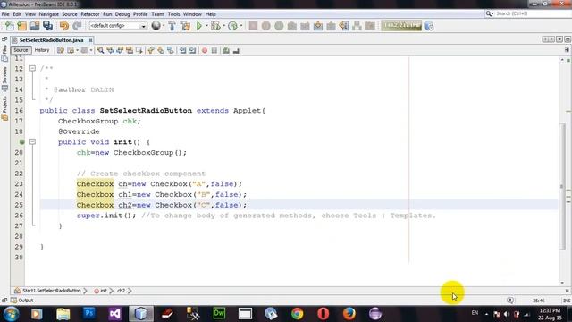Click the Comment icon in editor toolbar
This screenshot has width=572, height=322.
pos(226,50)
